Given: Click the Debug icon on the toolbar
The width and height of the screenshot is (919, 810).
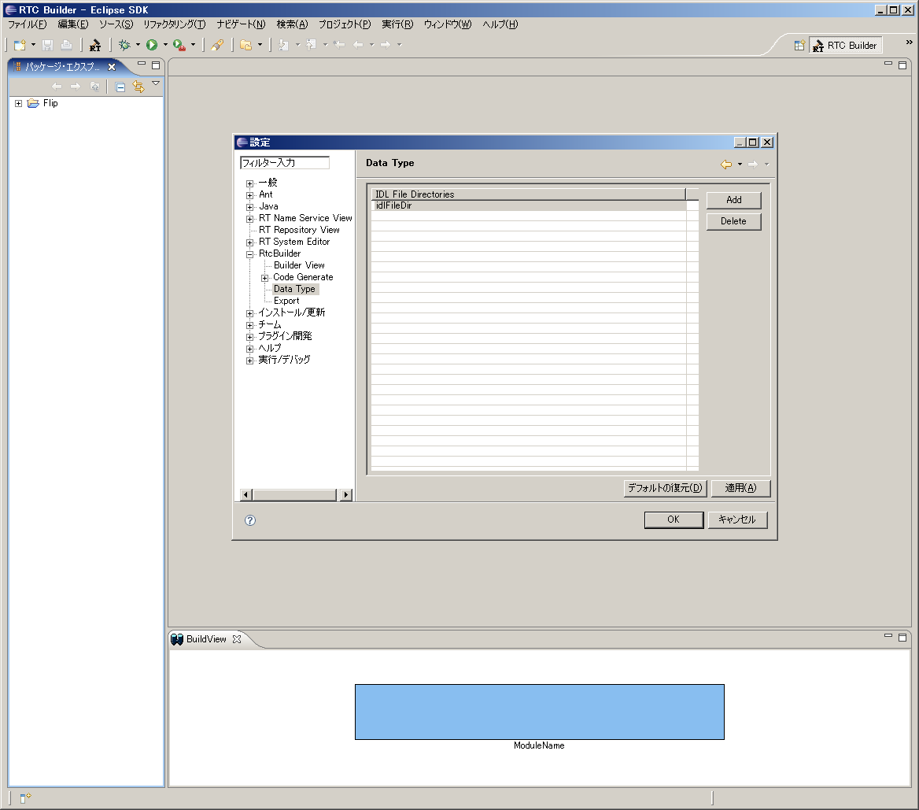Looking at the screenshot, I should [126, 45].
